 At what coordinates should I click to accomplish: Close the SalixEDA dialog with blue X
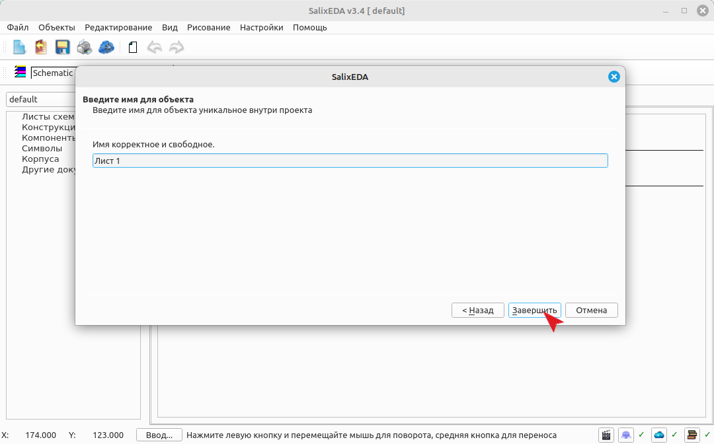pos(614,77)
